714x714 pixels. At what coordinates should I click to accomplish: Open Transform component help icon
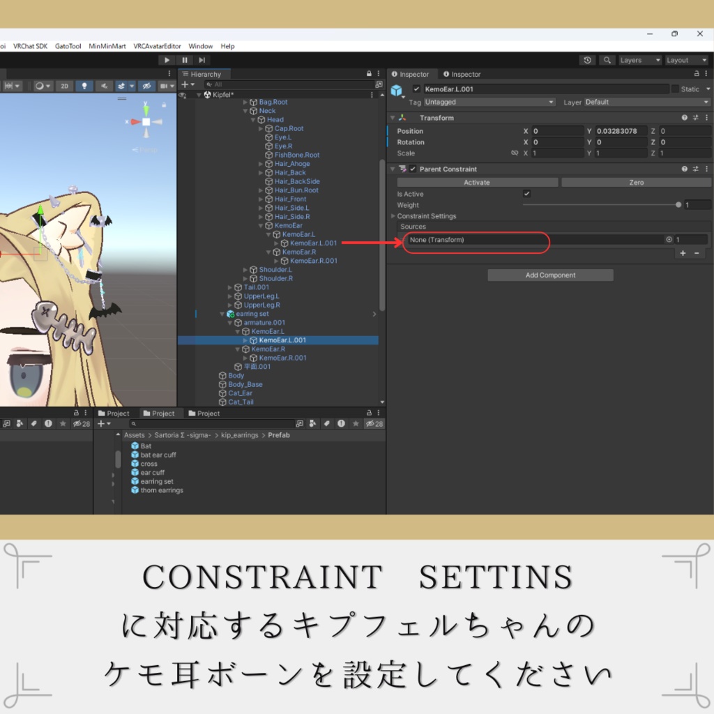pos(684,118)
